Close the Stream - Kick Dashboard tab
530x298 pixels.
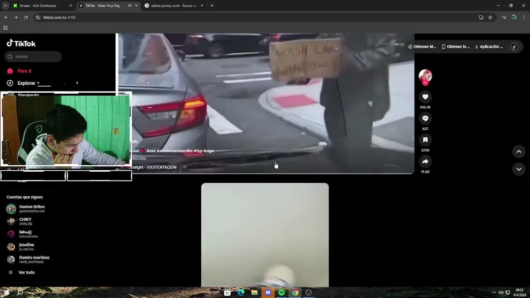[70, 6]
